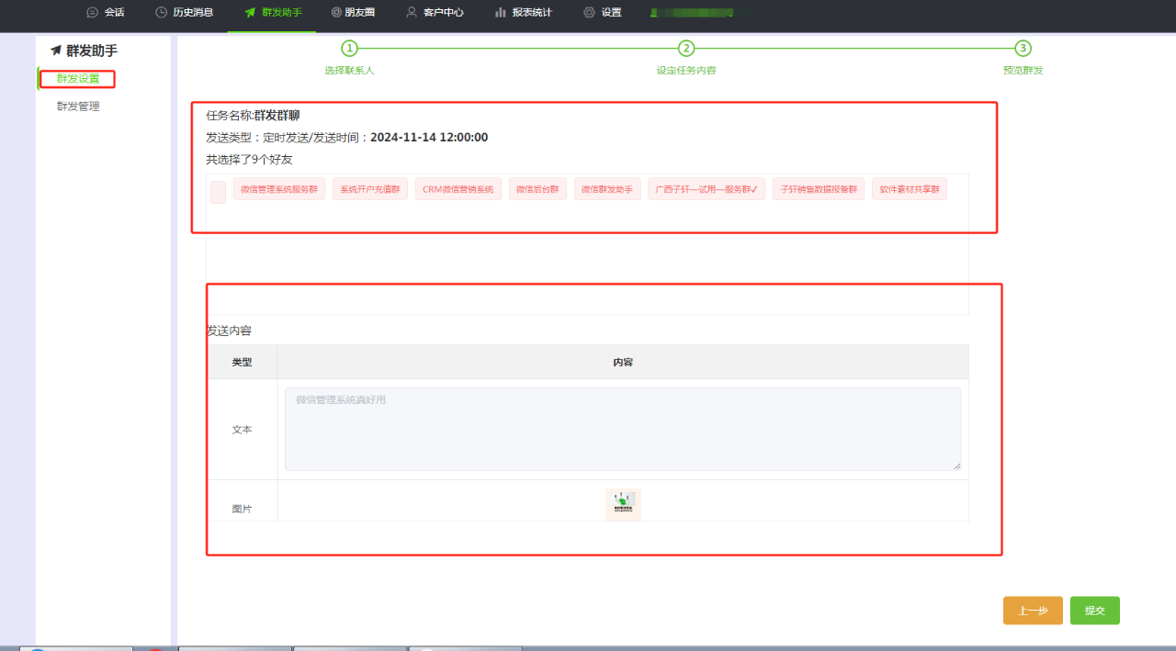Go to the 客户中心 tab
Viewport: 1176px width, 651px height.
pyautogui.click(x=435, y=13)
